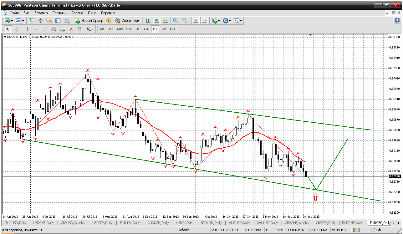Click the chart shift triangle marker
This screenshot has width=403, height=234.
coord(310,35)
